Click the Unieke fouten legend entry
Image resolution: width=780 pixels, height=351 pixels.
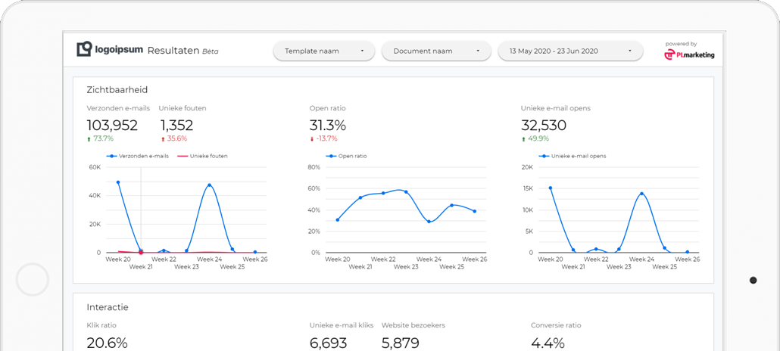click(203, 156)
